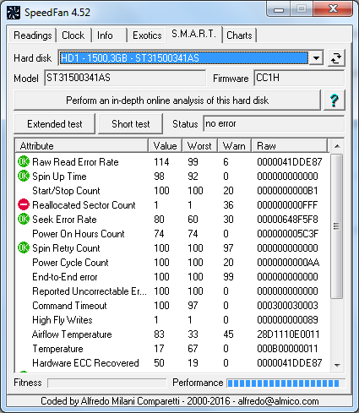Minimize the SpeedFan window
The image size is (359, 413).
(279, 10)
